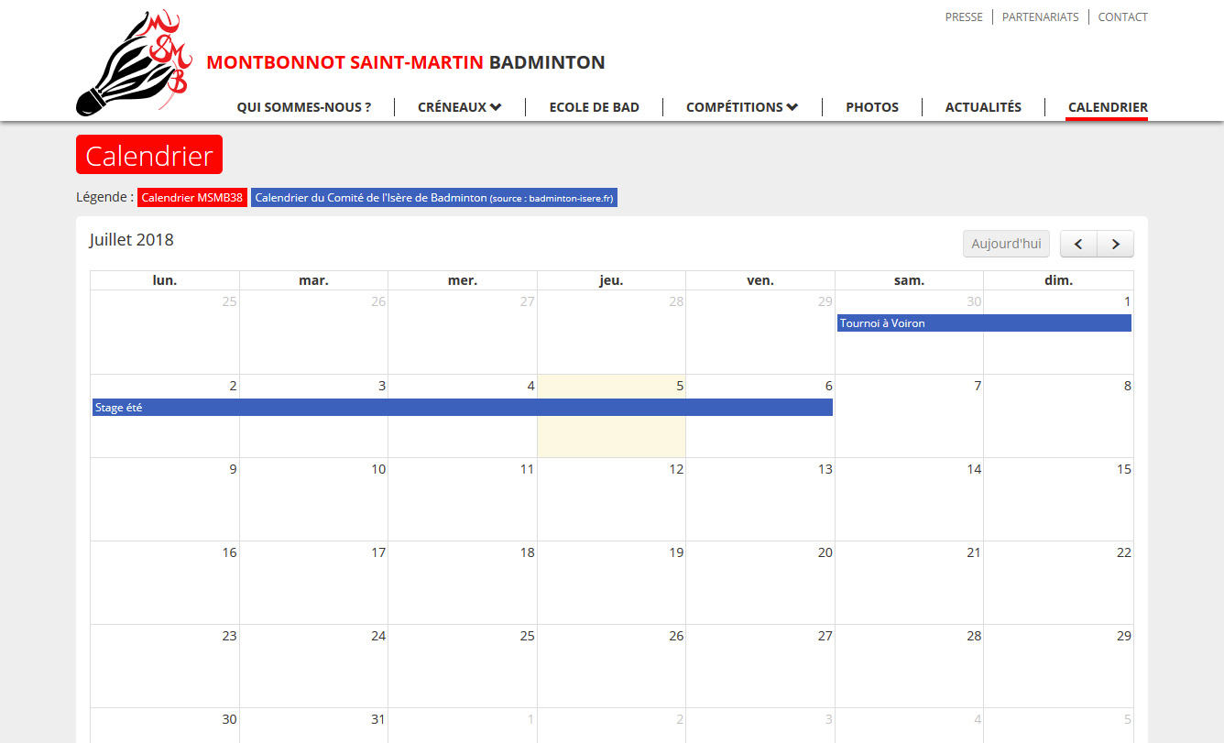The width and height of the screenshot is (1224, 743).
Task: Select day 8 in the calendar
Action: tap(1058, 416)
